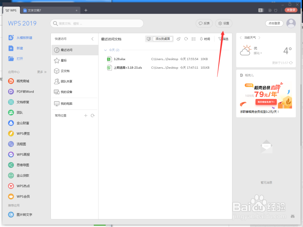This screenshot has width=303, height=227.
Task: Open WPS会员 membership
Action: pyautogui.click(x=19, y=196)
